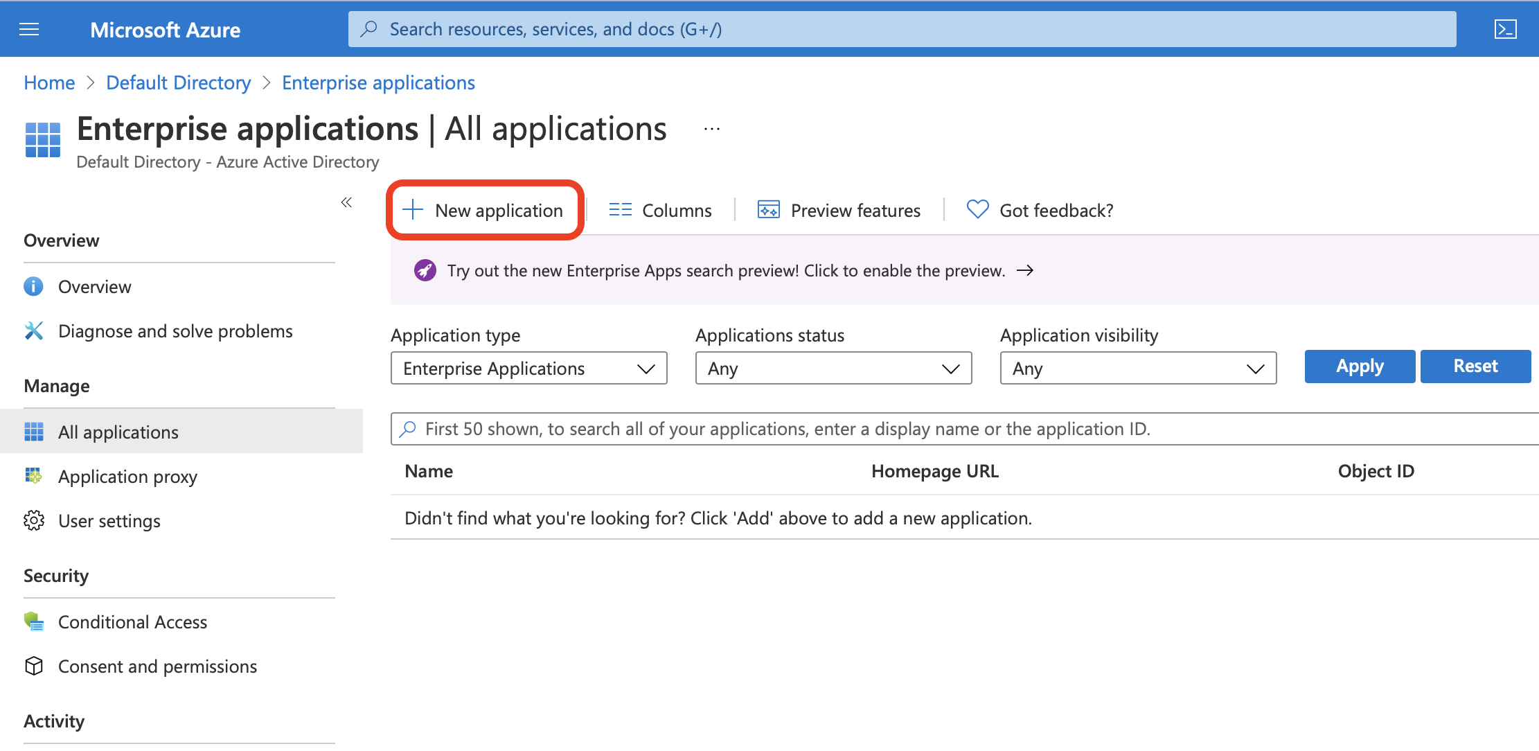Open Cloud Shell icon in header

(1505, 29)
